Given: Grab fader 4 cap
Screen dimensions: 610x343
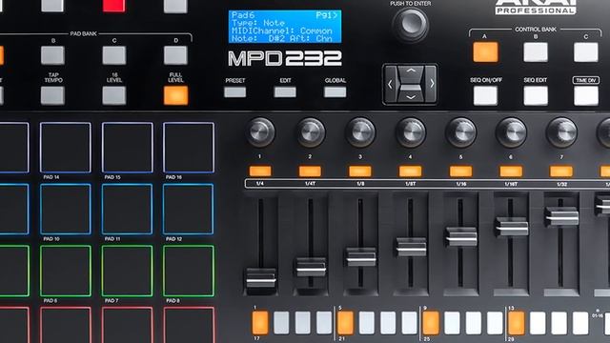Looking at the screenshot, I should [411, 247].
